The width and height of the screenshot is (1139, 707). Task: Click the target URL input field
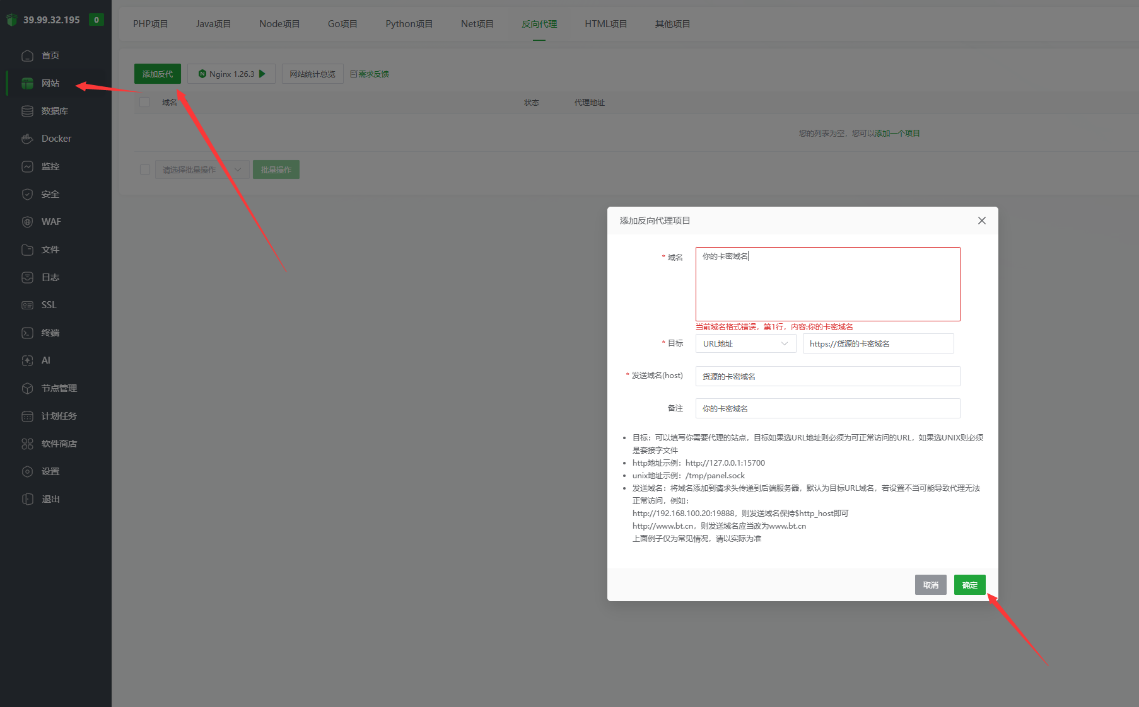879,343
